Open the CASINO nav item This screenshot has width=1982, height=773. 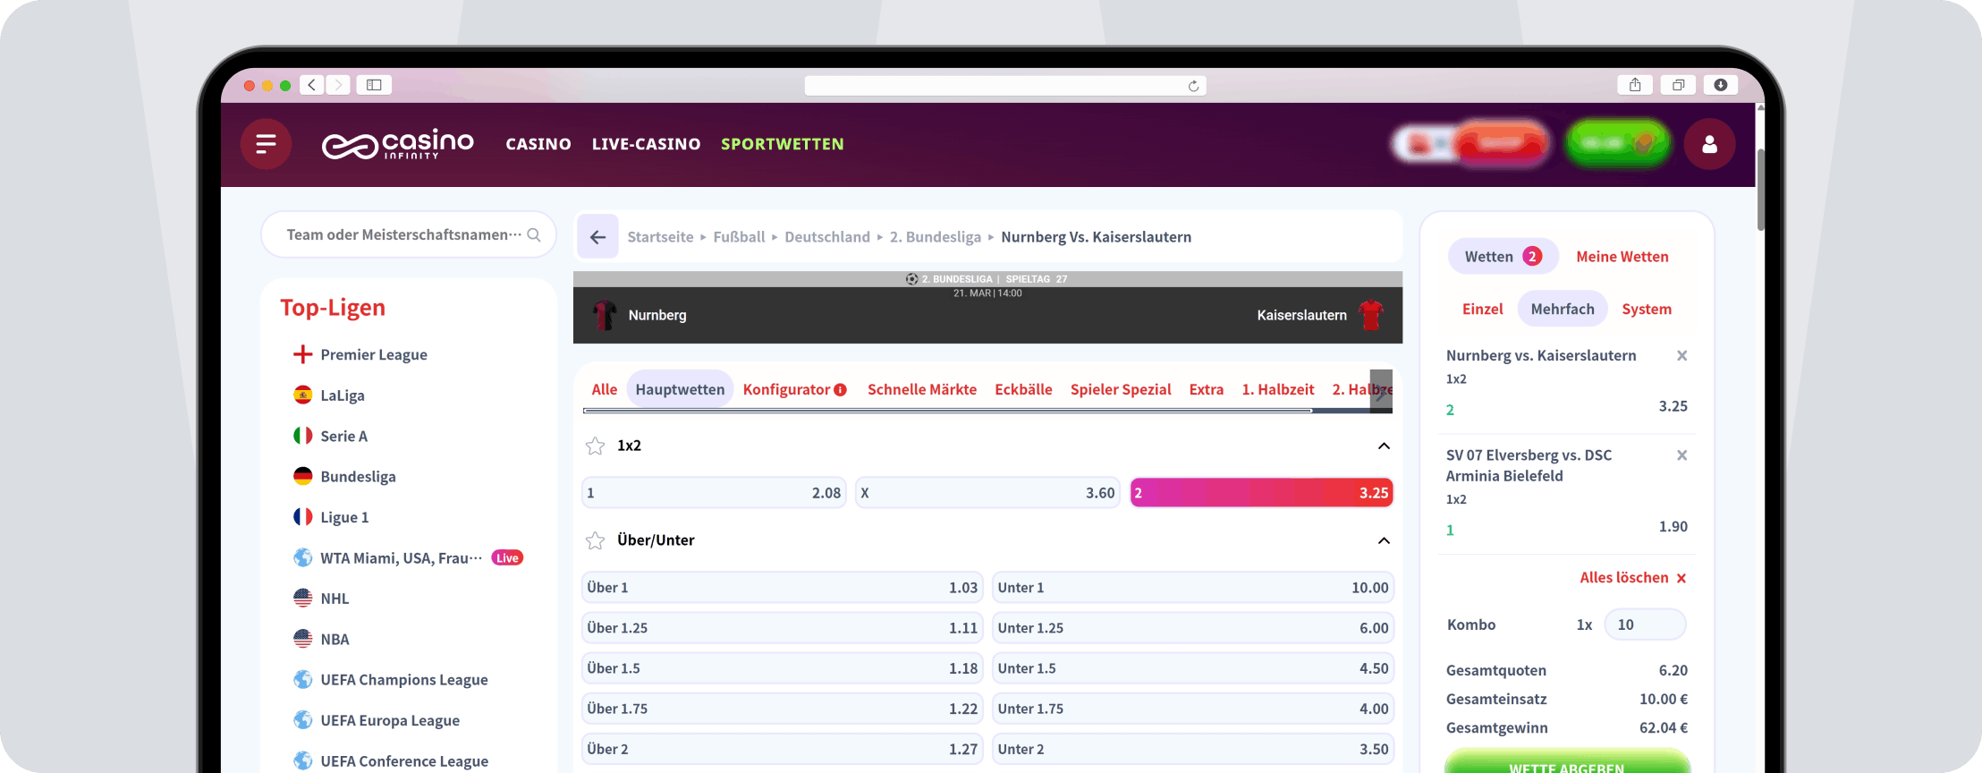pos(538,144)
